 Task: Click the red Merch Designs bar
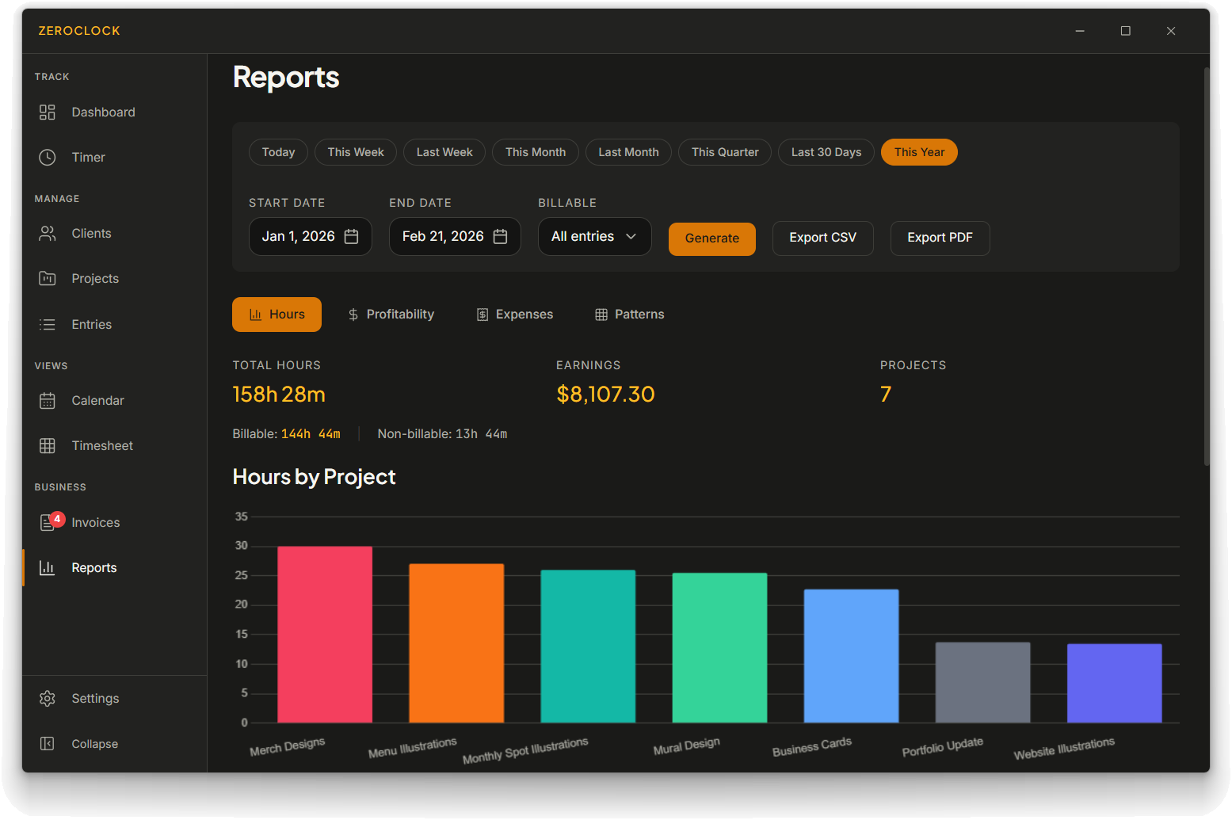pyautogui.click(x=325, y=634)
